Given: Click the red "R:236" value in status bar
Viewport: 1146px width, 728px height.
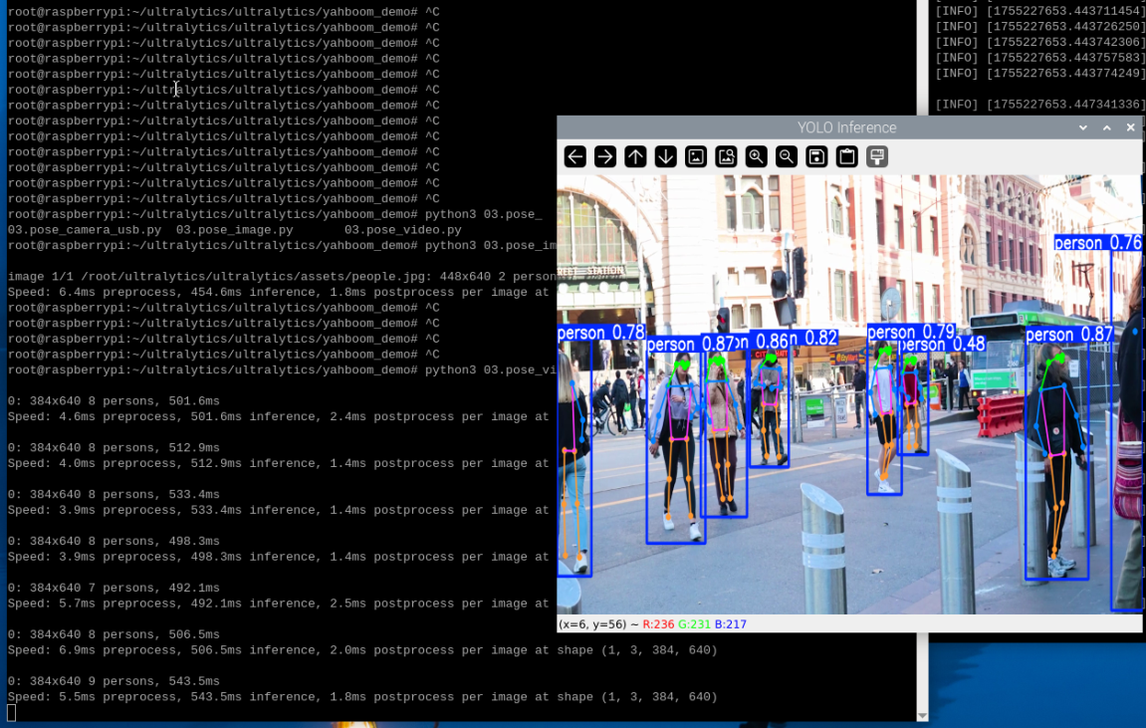Looking at the screenshot, I should pyautogui.click(x=658, y=624).
